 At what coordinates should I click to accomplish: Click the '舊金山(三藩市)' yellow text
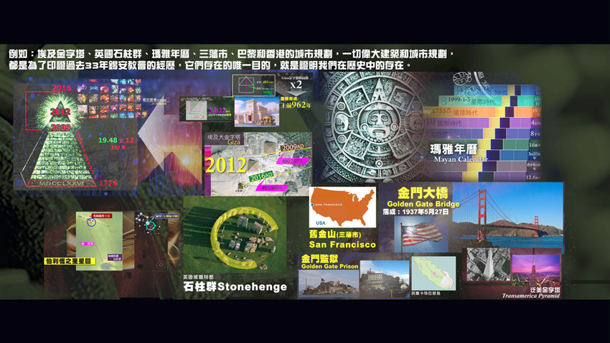(x=335, y=234)
